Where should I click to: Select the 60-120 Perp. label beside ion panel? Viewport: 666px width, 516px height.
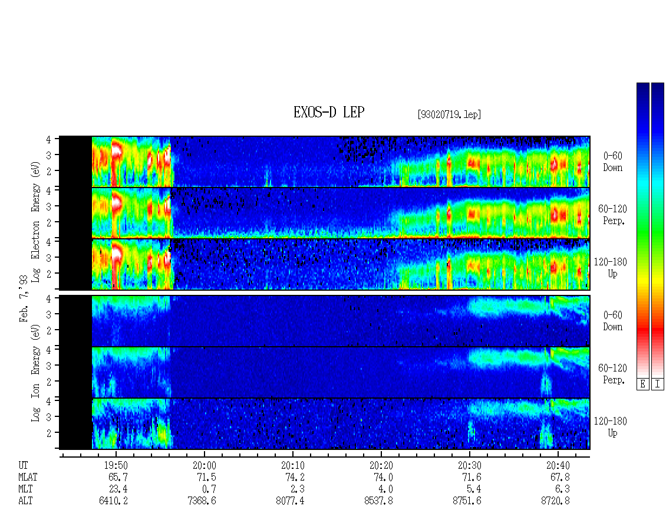pyautogui.click(x=612, y=374)
